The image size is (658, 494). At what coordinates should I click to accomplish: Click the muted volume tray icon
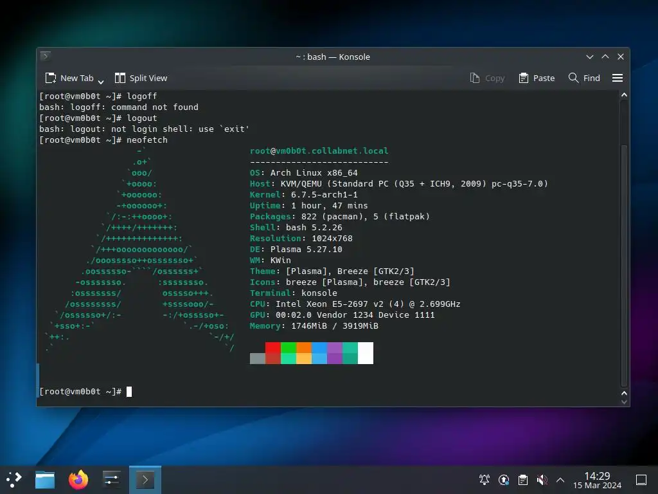(542, 480)
